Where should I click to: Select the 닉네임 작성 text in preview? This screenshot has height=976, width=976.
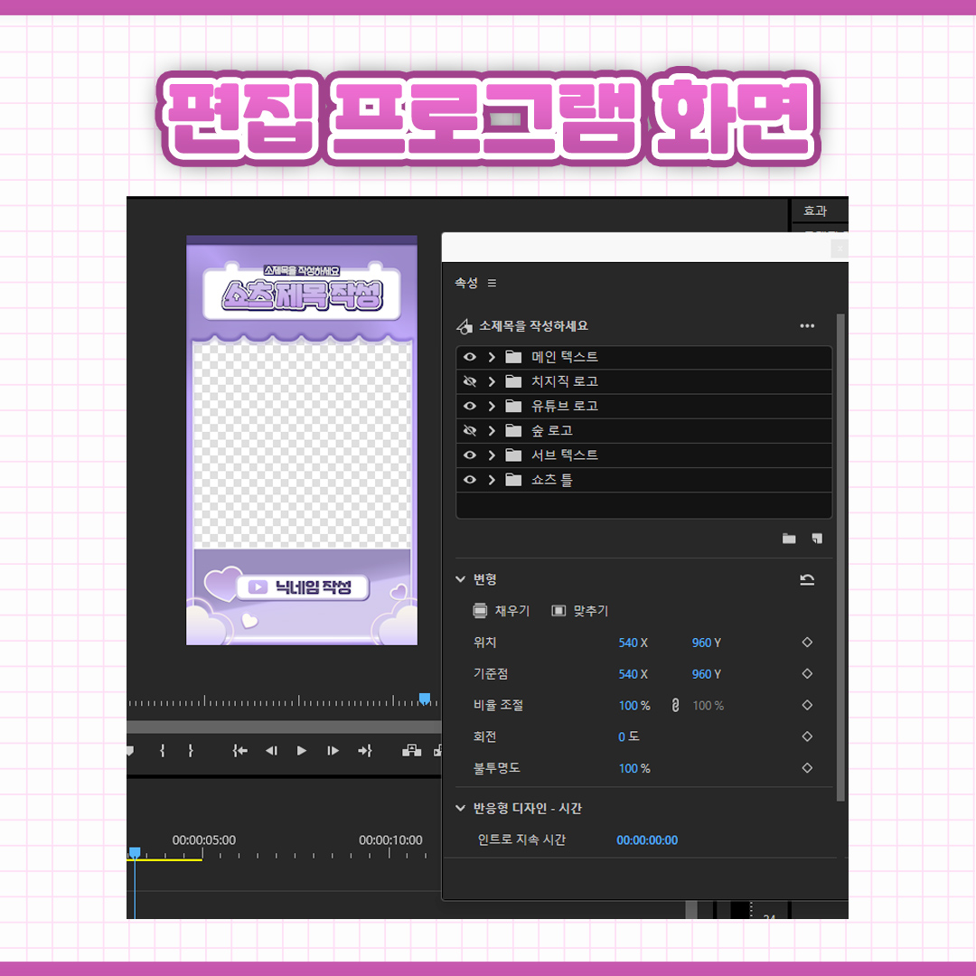pos(314,587)
